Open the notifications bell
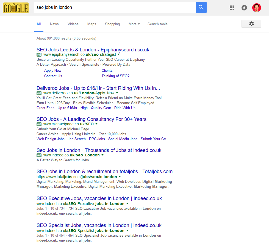 (244, 7)
